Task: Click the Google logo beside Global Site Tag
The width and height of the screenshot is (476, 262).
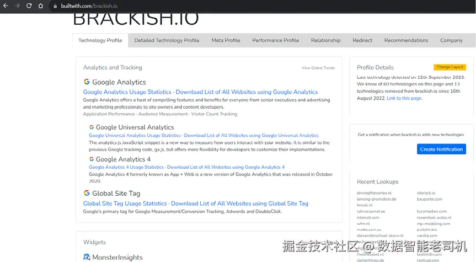Action: (x=87, y=193)
